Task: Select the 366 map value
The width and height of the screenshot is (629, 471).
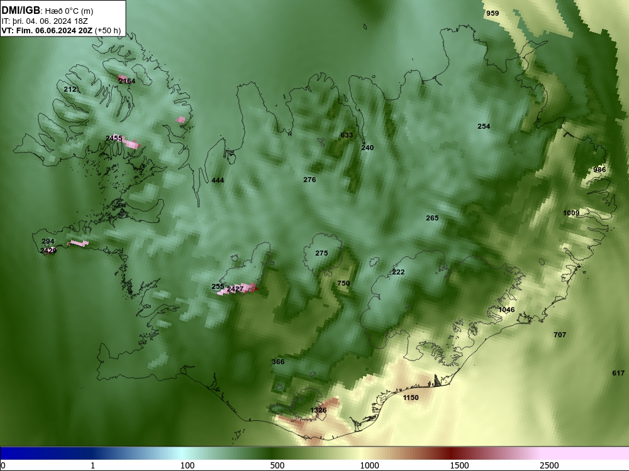Action: [278, 362]
